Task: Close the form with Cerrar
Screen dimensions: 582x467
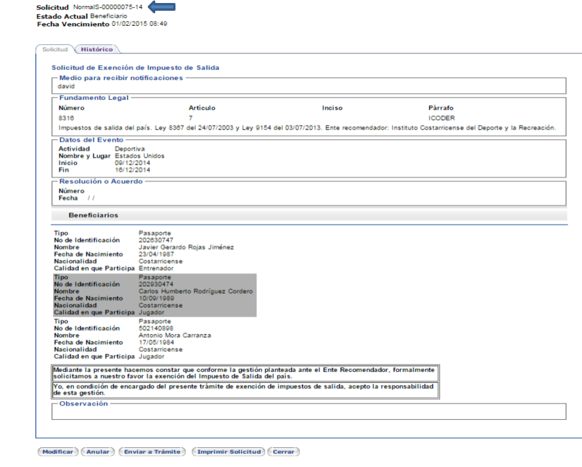Action: click(x=284, y=452)
